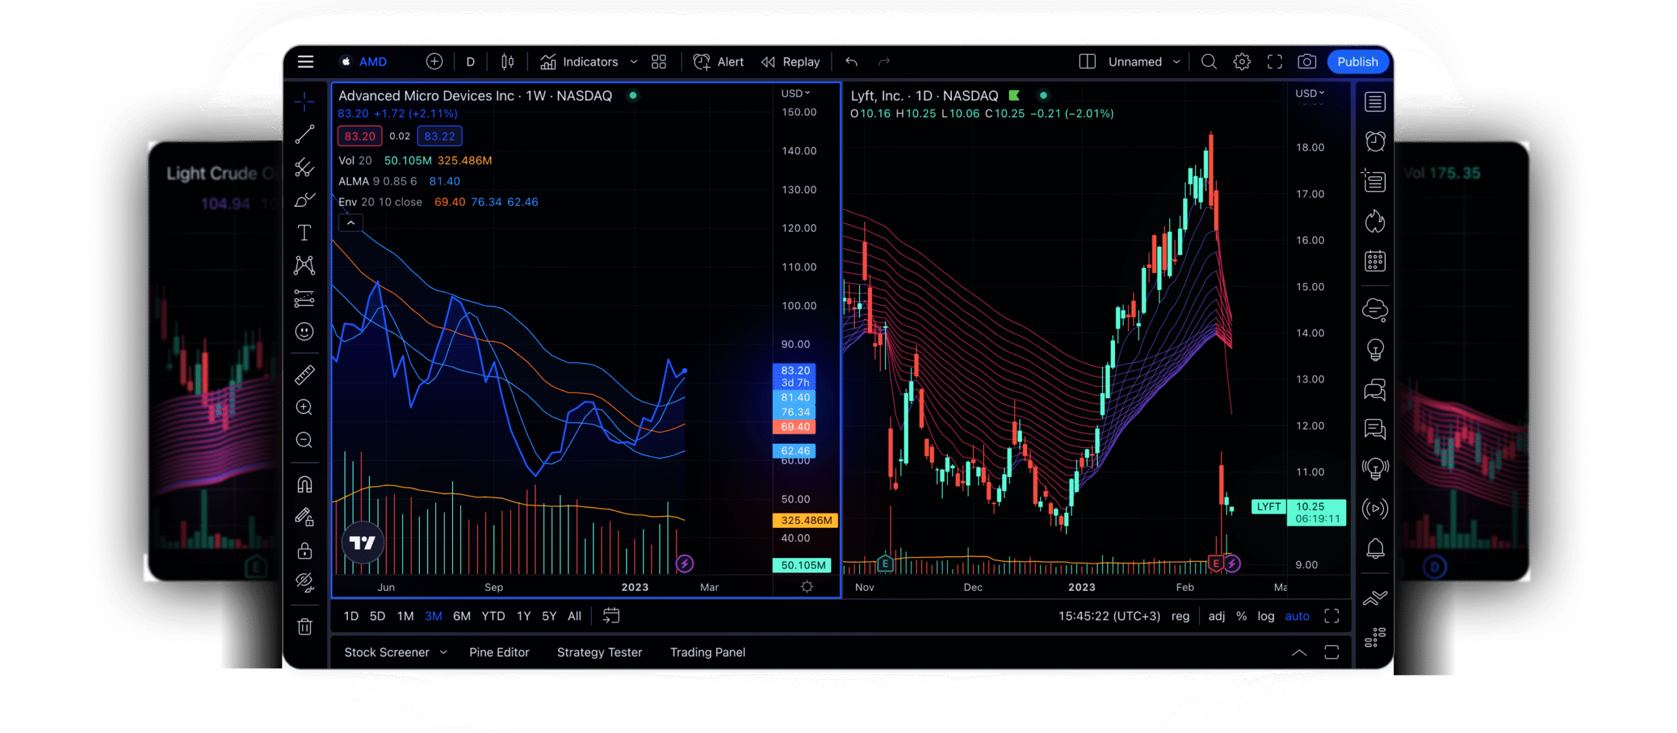Open the calendar panel in right sidebar
This screenshot has width=1677, height=733.
tap(1375, 261)
